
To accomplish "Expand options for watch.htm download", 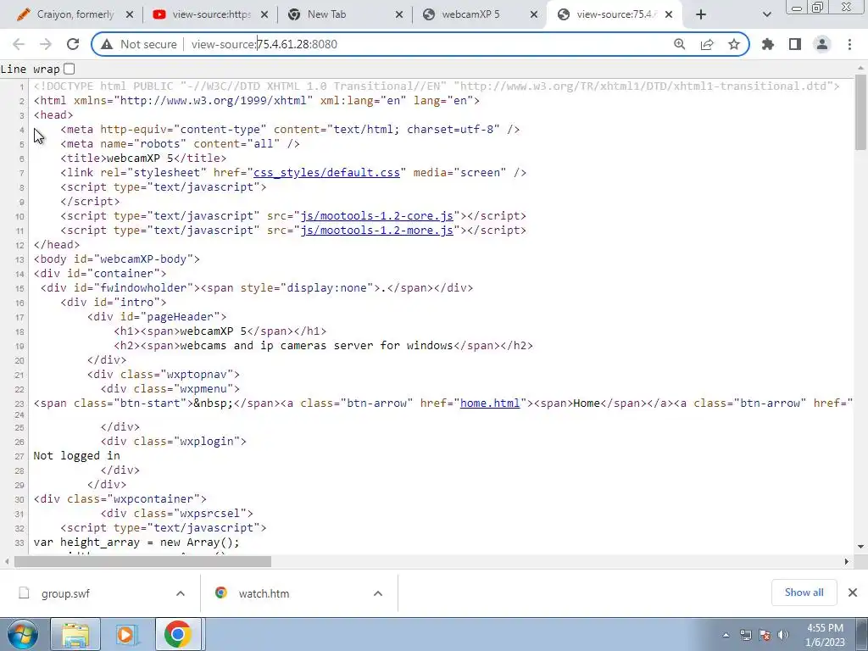I will pyautogui.click(x=378, y=593).
